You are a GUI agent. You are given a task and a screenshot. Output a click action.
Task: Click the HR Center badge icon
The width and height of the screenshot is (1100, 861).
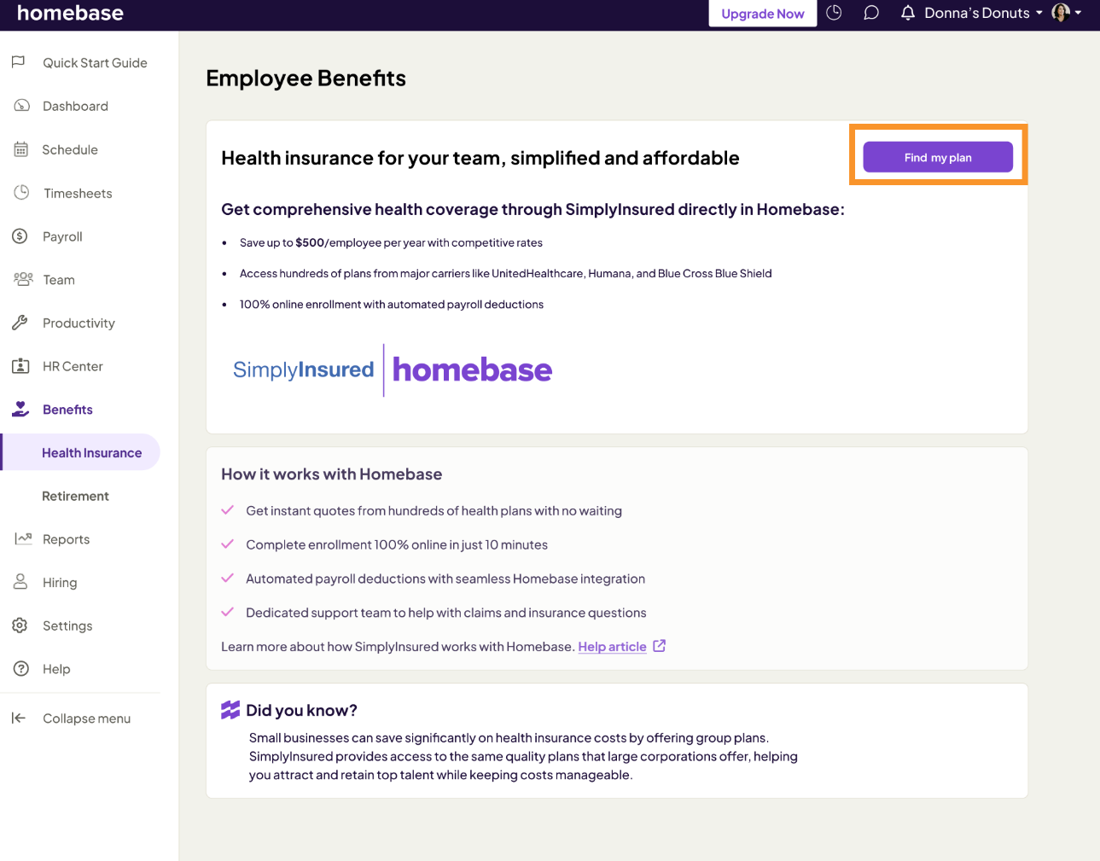20,366
